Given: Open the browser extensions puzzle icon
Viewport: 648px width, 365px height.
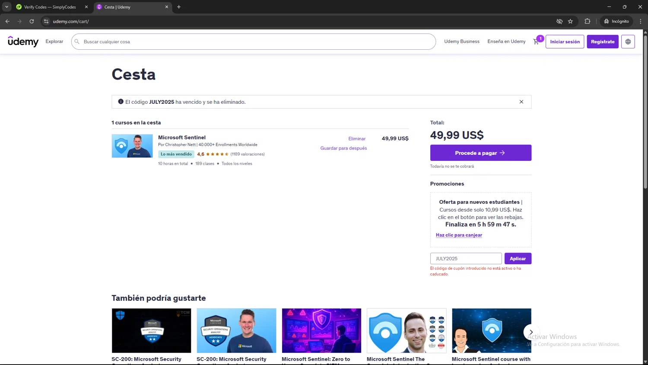Looking at the screenshot, I should click(587, 21).
